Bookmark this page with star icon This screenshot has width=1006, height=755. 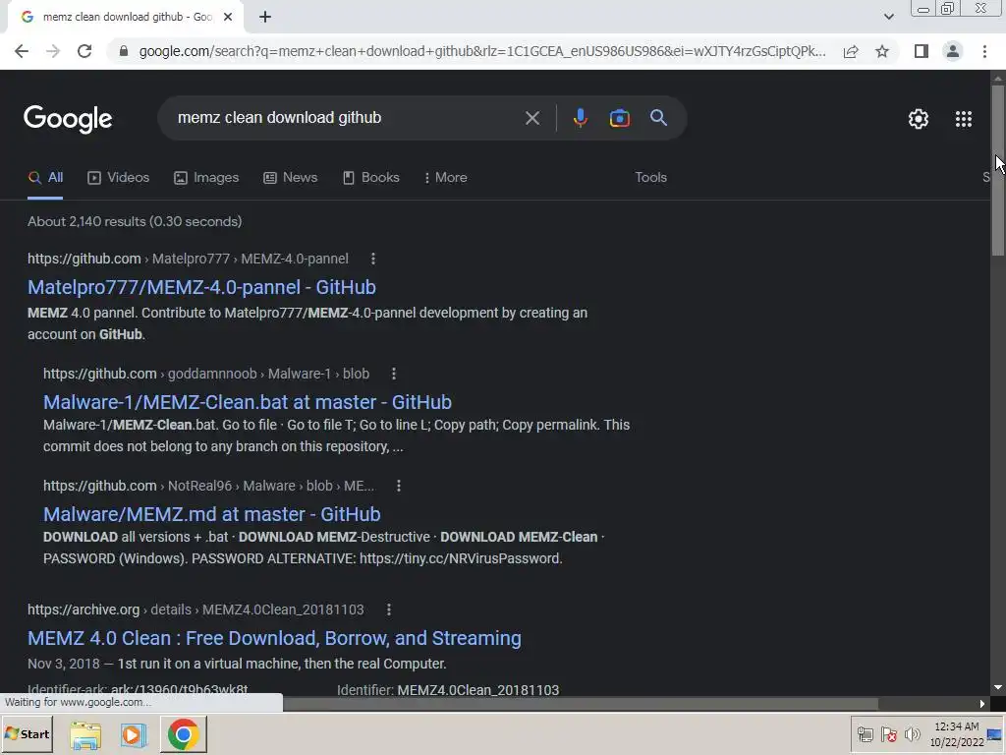coord(882,51)
